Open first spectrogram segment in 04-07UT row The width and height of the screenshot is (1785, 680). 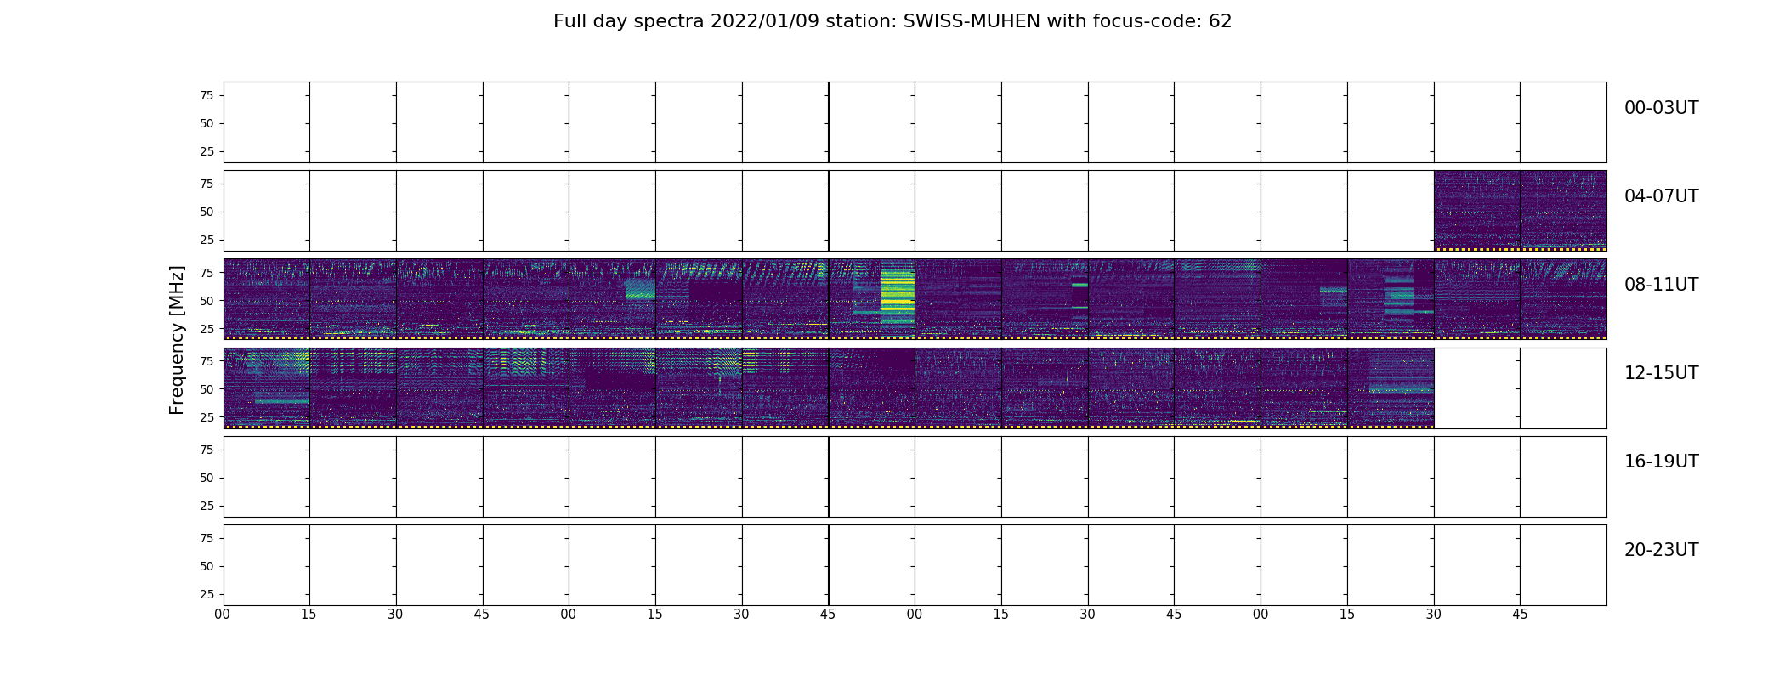(1476, 210)
